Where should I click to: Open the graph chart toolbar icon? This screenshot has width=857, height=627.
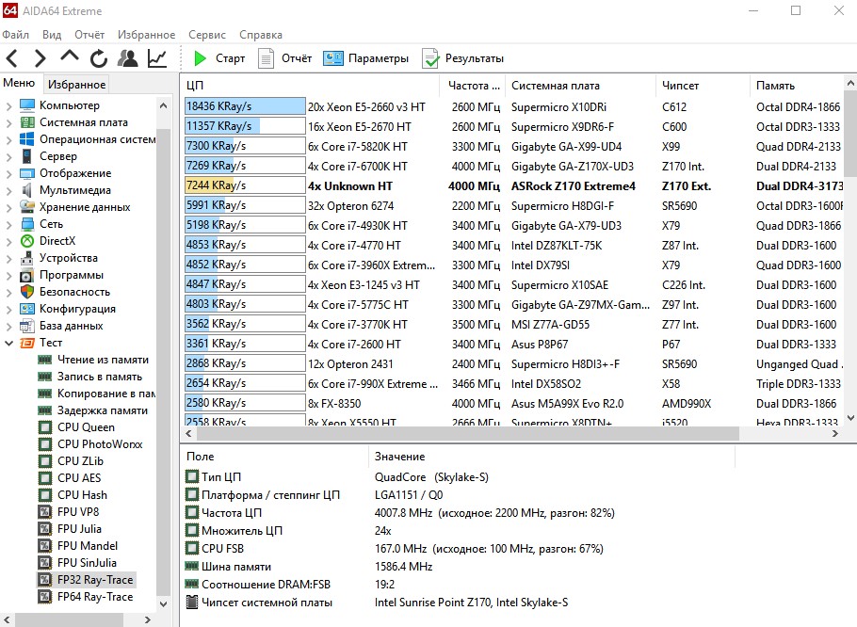[157, 57]
